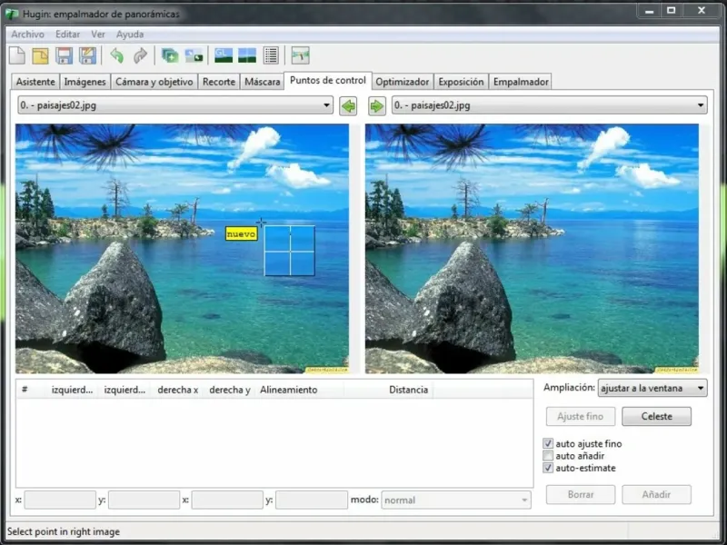Click the Añadir button

656,494
